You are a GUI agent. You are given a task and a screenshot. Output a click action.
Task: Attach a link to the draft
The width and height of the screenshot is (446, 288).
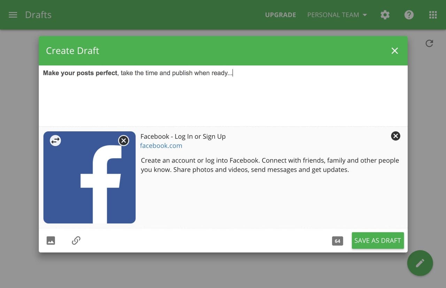[x=76, y=241]
